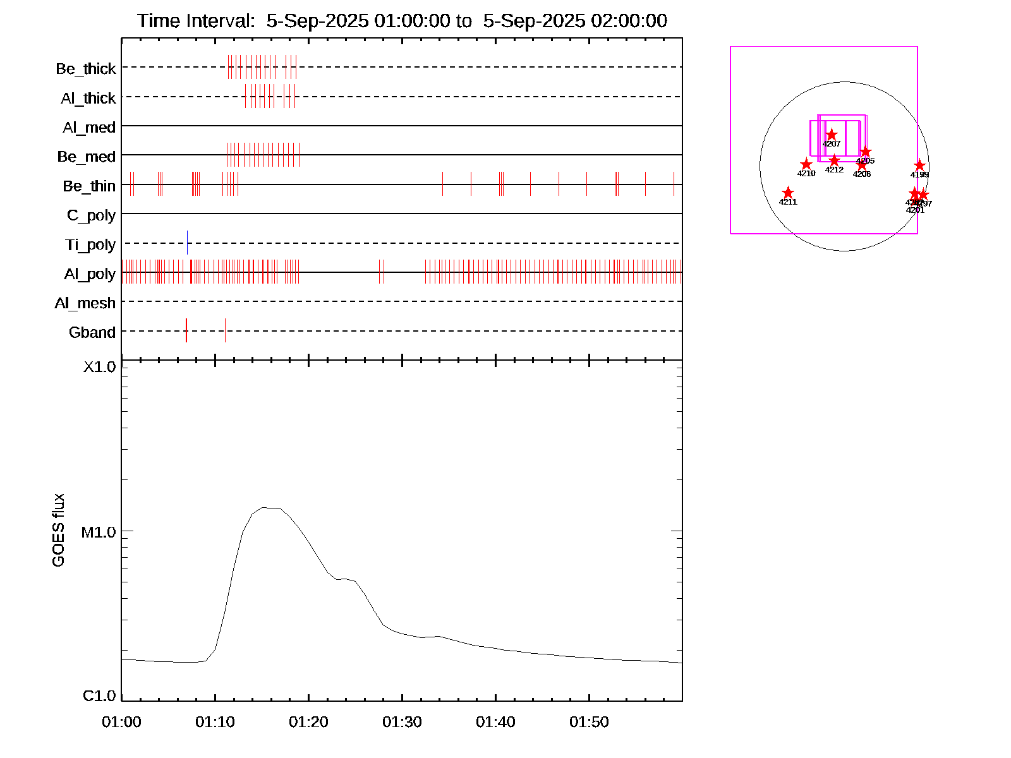
Task: Click the Ti_poly filter row label
Action: (x=90, y=244)
